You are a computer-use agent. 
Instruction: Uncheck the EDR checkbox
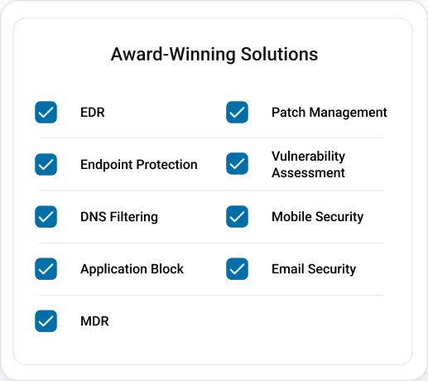click(46, 113)
